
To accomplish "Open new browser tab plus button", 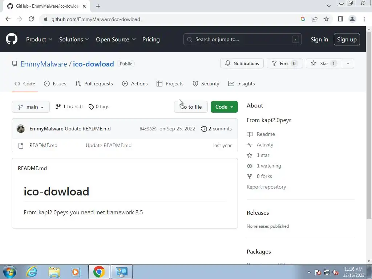I will (98, 6).
